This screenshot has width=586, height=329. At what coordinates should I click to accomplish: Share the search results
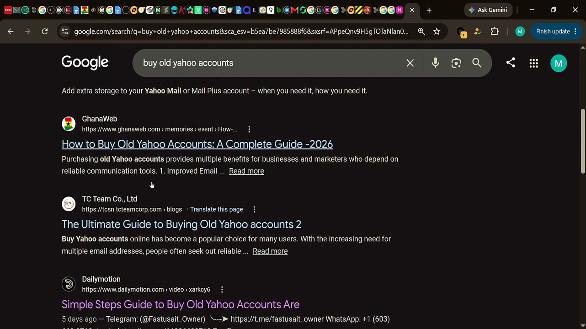[511, 63]
